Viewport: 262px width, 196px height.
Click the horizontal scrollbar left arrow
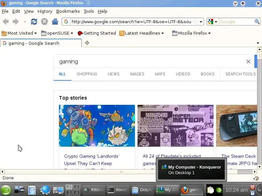2,171
